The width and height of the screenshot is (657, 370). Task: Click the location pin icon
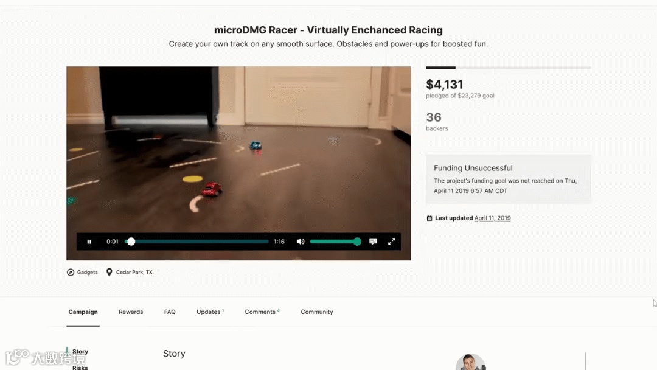point(109,273)
